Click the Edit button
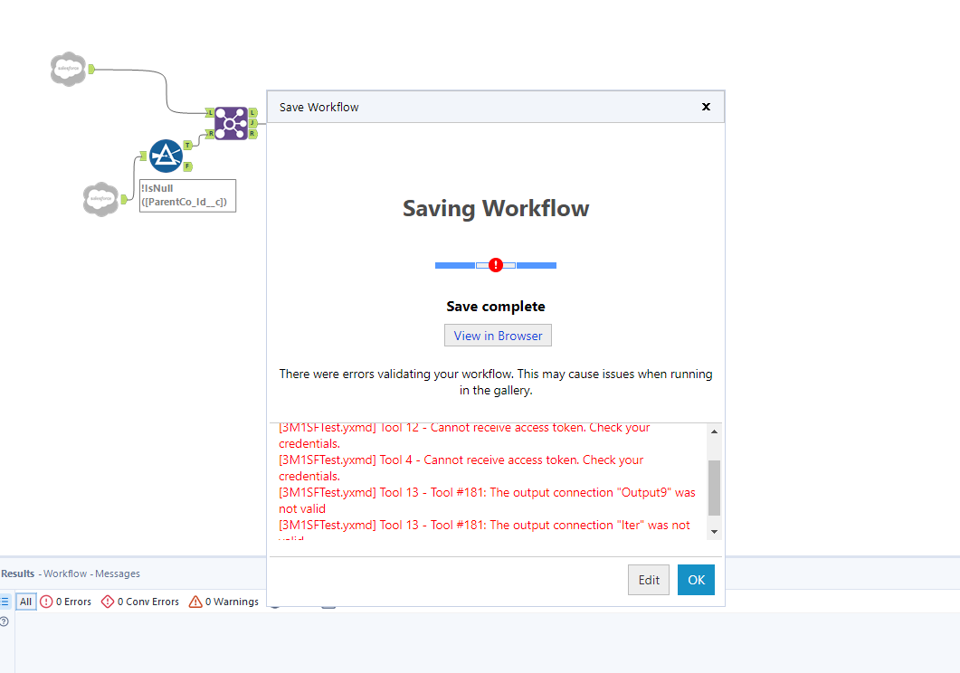Viewport: 960px width, 673px height. (x=649, y=580)
